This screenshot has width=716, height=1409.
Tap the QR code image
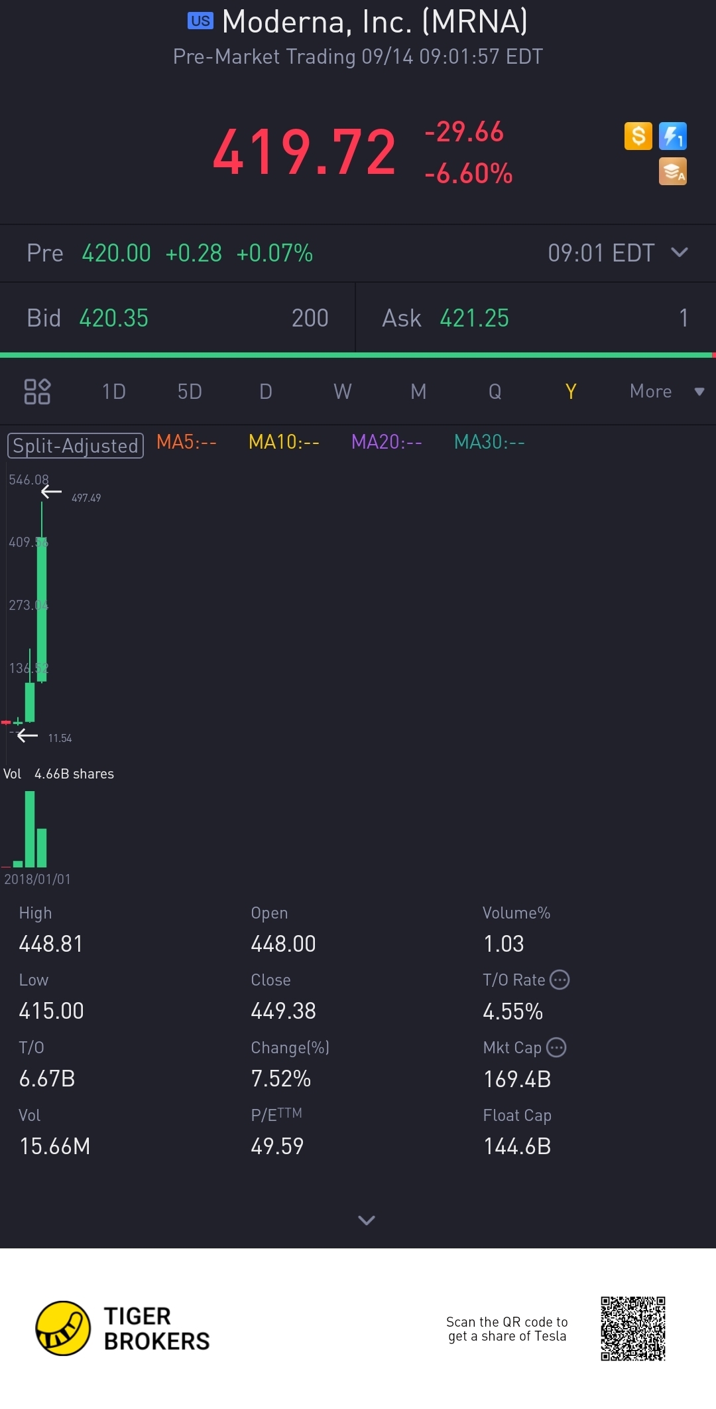[633, 1328]
